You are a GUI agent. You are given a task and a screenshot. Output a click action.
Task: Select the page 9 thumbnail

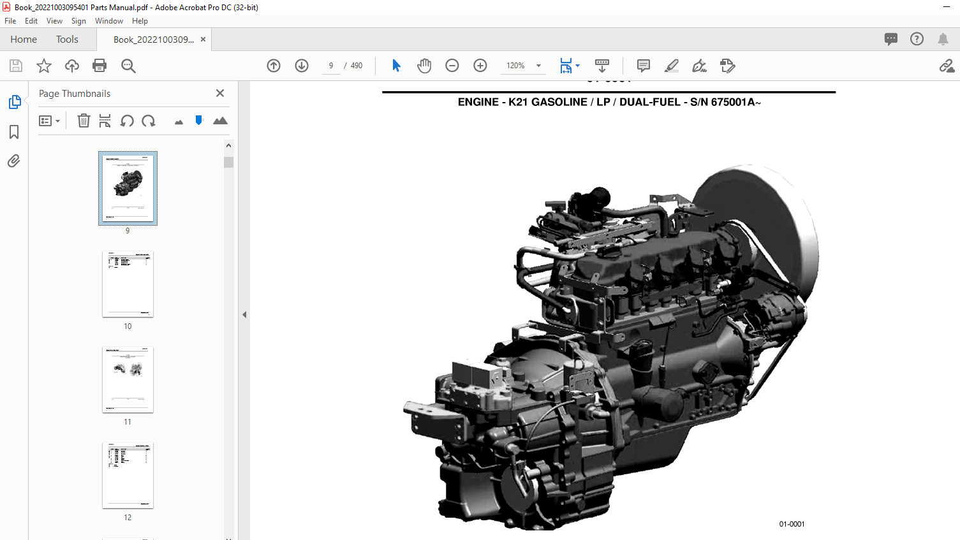click(x=128, y=188)
